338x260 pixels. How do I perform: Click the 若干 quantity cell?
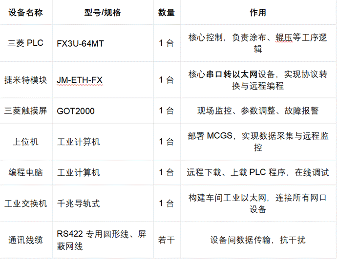click(x=167, y=240)
